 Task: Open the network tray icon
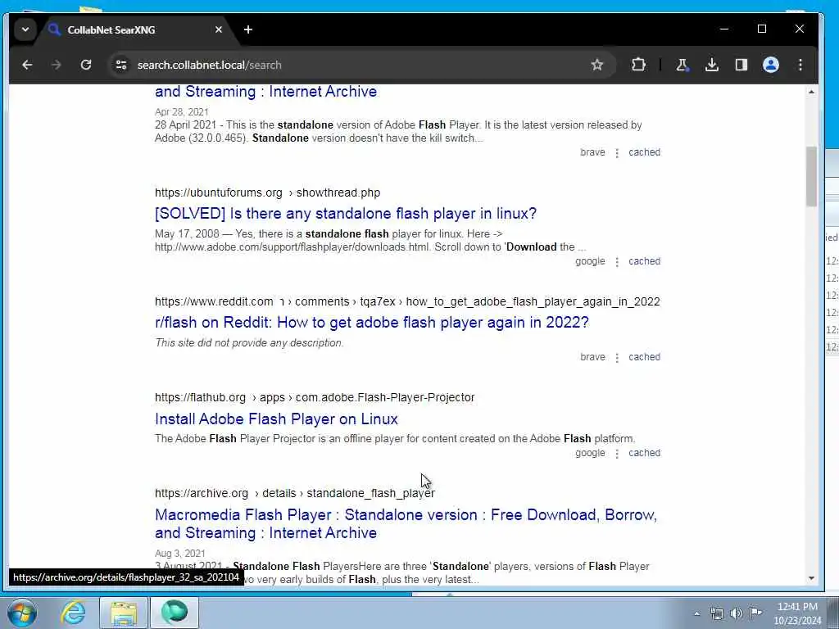[x=716, y=613]
